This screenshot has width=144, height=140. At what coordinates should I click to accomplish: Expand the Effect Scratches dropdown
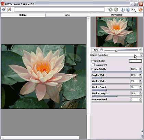coord(141,55)
